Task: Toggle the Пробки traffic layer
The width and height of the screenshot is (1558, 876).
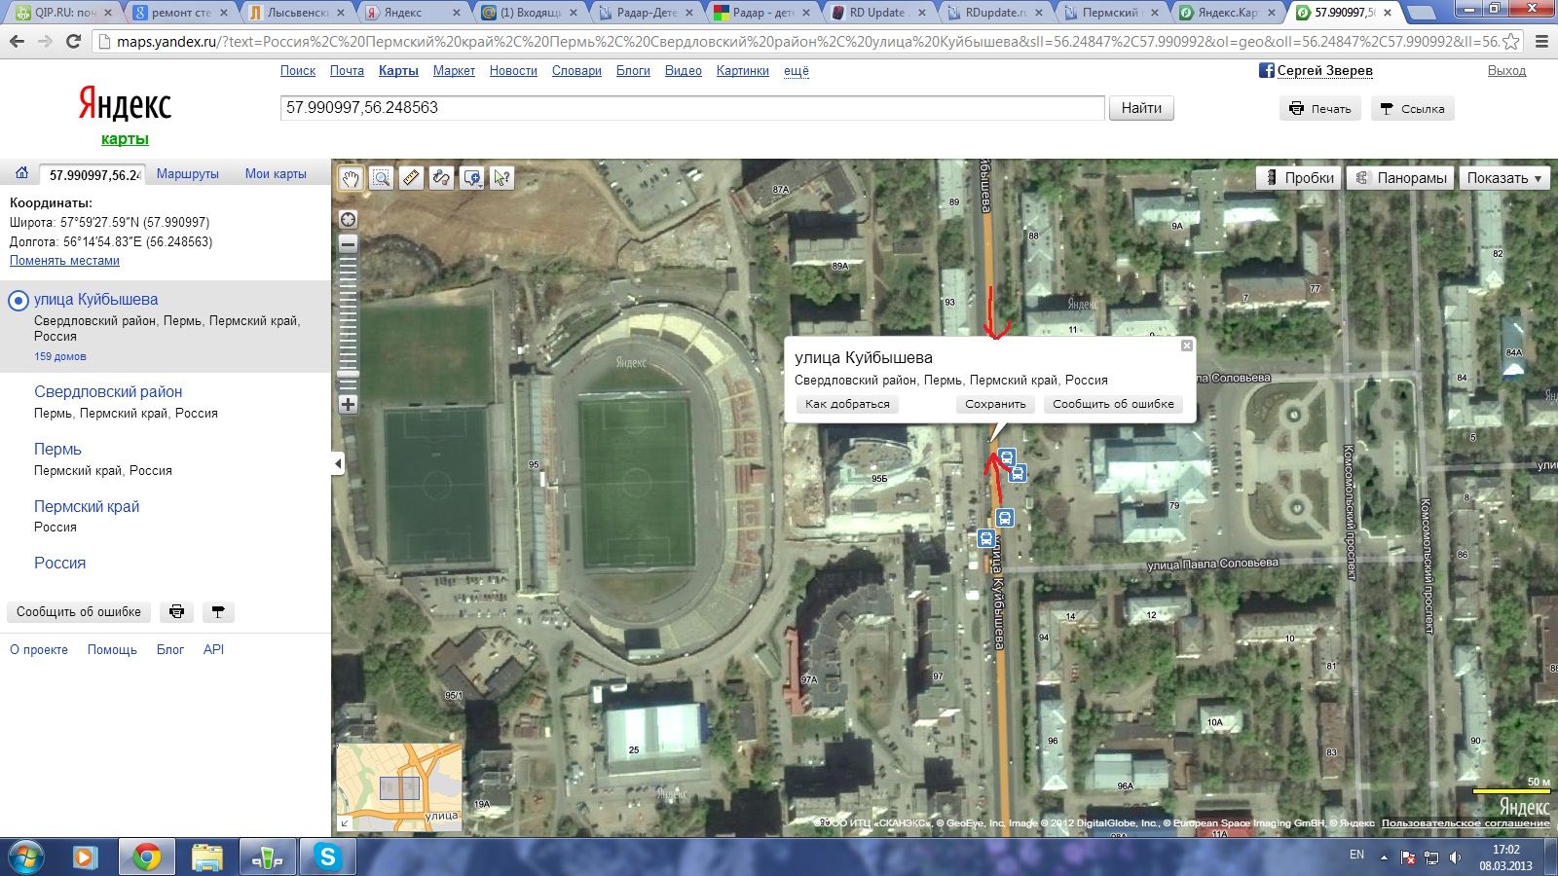Action: point(1299,178)
